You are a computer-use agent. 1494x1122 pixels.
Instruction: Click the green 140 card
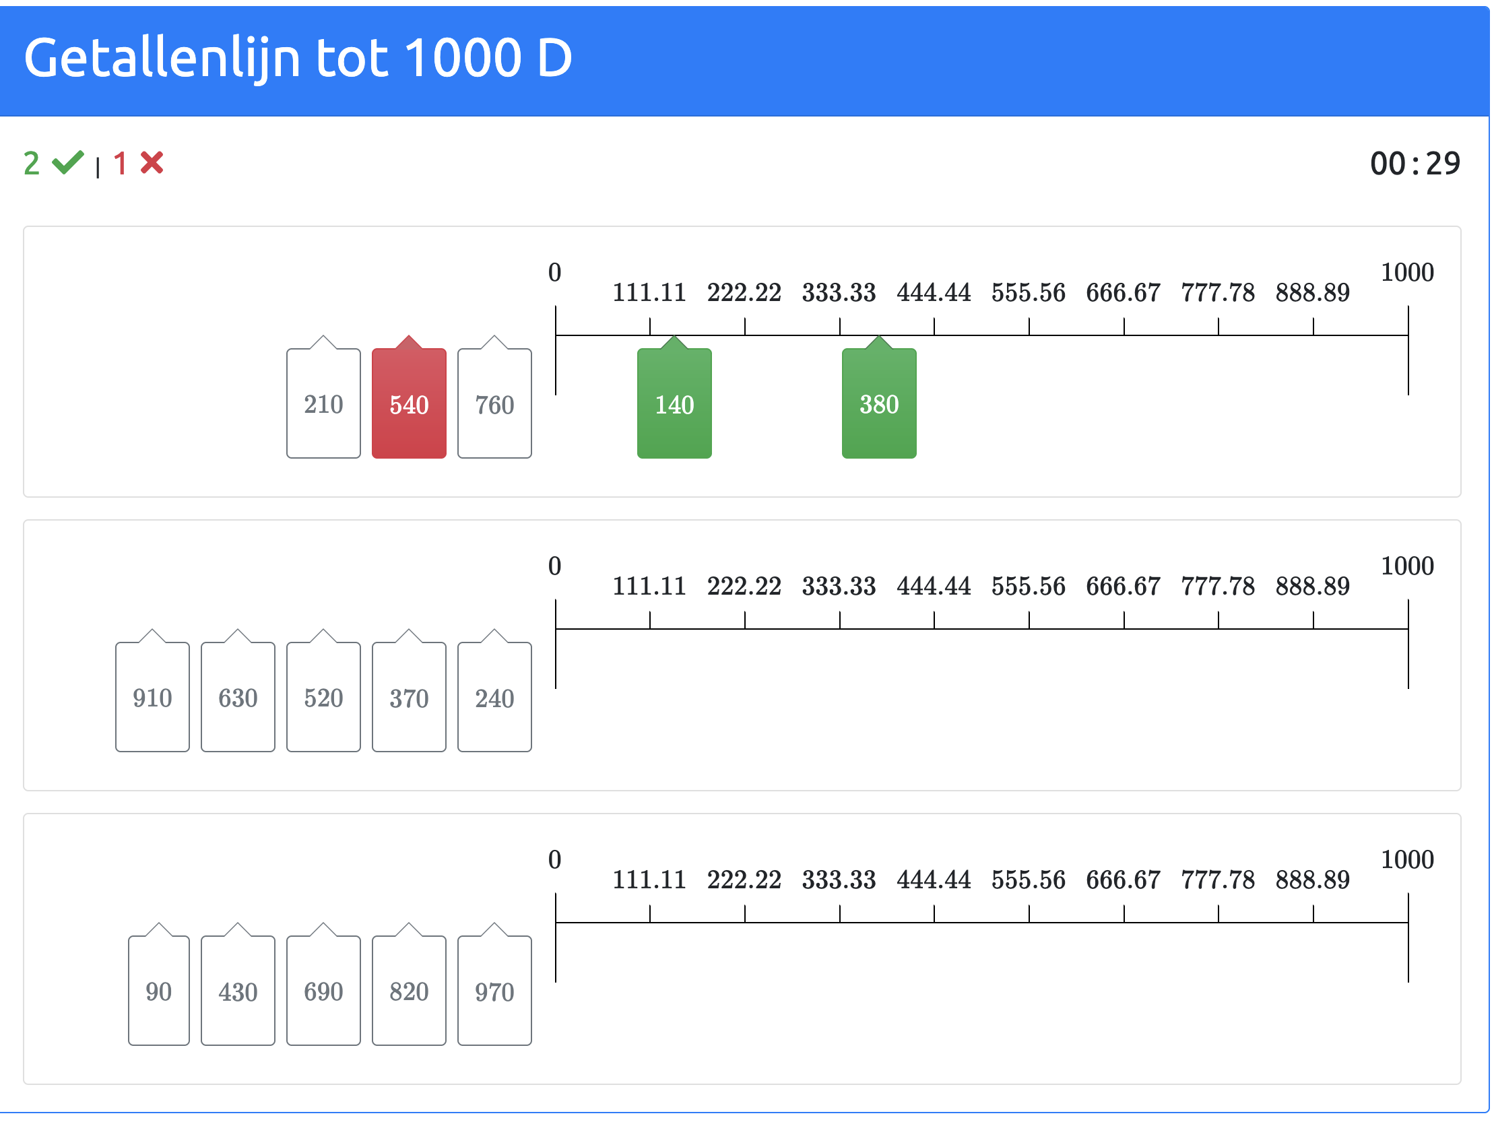[x=676, y=404]
